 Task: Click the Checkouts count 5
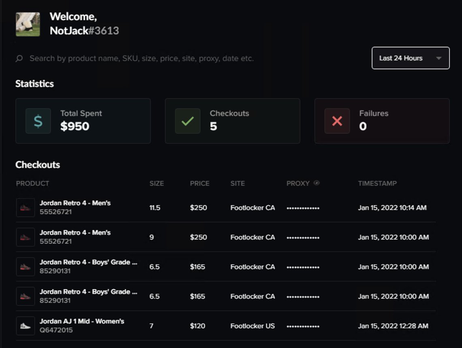coord(213,126)
